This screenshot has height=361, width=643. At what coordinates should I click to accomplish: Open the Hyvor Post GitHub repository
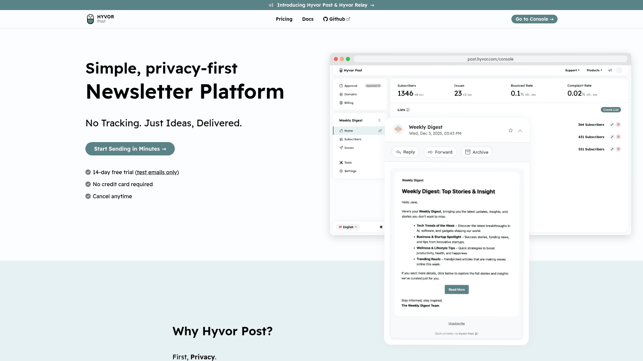(337, 19)
